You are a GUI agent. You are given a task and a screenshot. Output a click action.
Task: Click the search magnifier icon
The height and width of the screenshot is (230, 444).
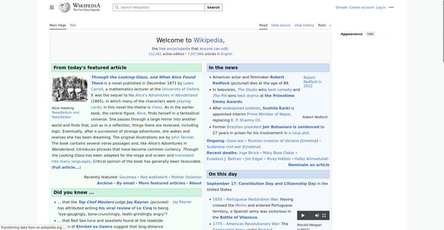[x=117, y=7]
